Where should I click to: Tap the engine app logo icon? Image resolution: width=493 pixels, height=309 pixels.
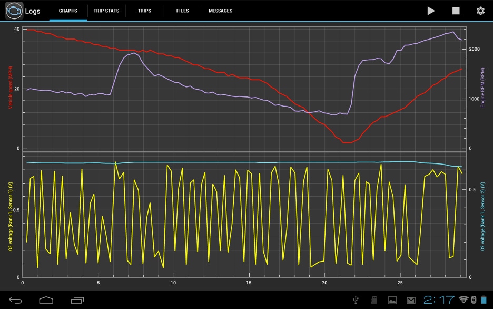14,11
